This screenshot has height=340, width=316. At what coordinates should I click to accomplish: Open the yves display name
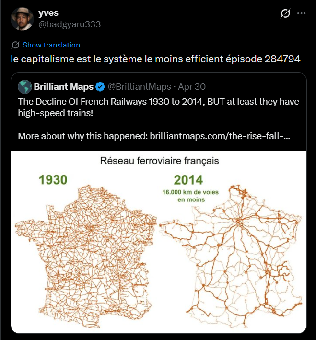[48, 13]
